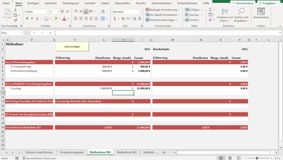Screen dimensions: 283x160
Task: Open the Standard number format dropdown
Action: pyautogui.click(x=140, y=12)
